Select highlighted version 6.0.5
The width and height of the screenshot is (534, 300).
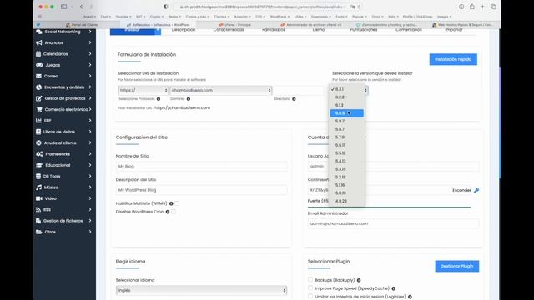point(347,113)
